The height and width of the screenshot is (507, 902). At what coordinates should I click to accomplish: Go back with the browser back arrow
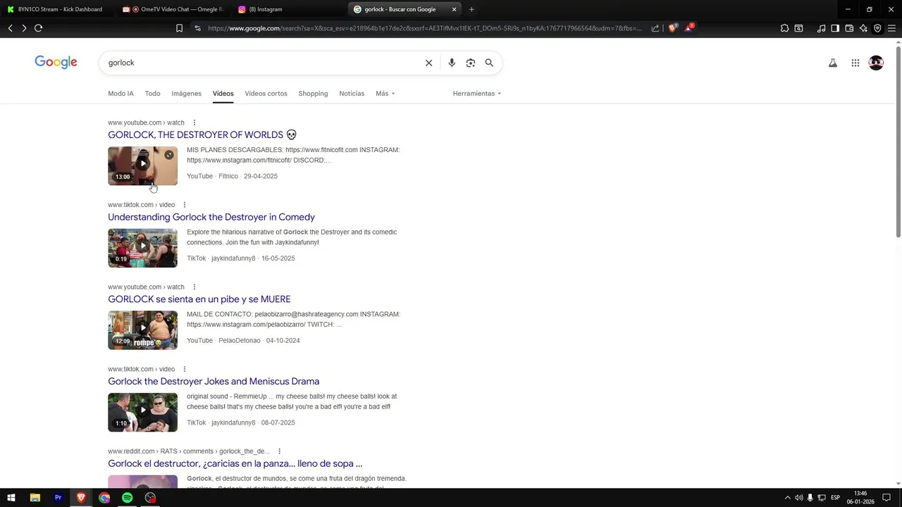coord(10,28)
